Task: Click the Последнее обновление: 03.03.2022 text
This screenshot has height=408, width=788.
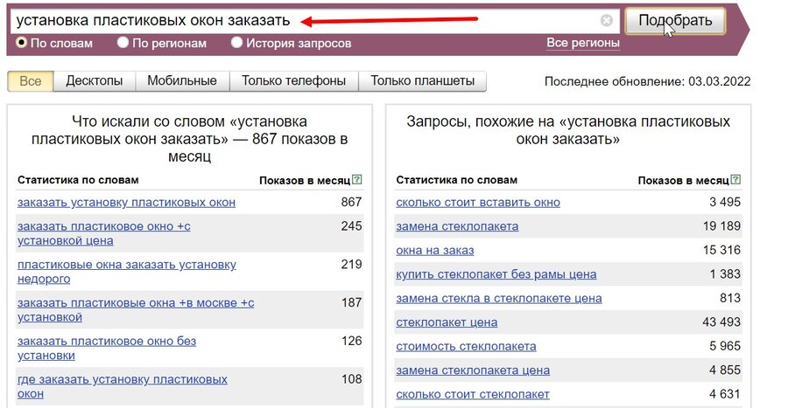Action: [647, 82]
